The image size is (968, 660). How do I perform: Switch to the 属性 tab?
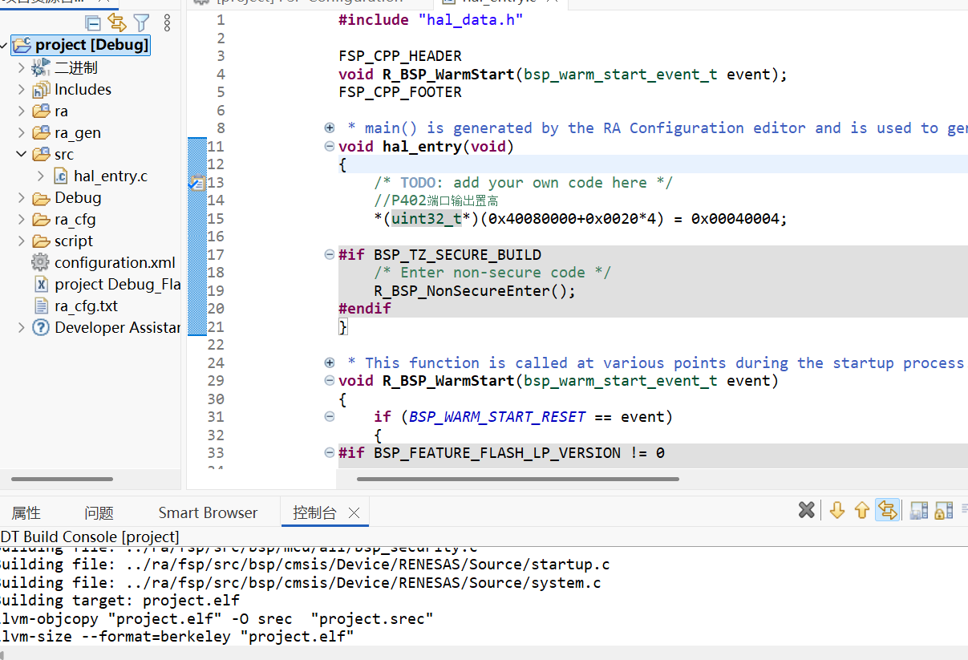pyautogui.click(x=26, y=513)
